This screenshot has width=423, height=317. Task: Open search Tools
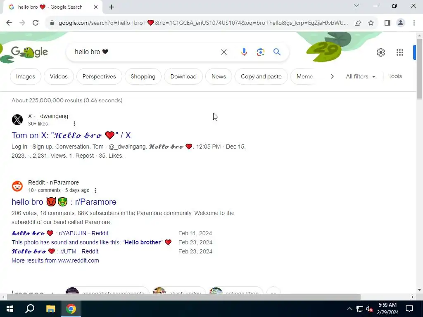point(395,76)
